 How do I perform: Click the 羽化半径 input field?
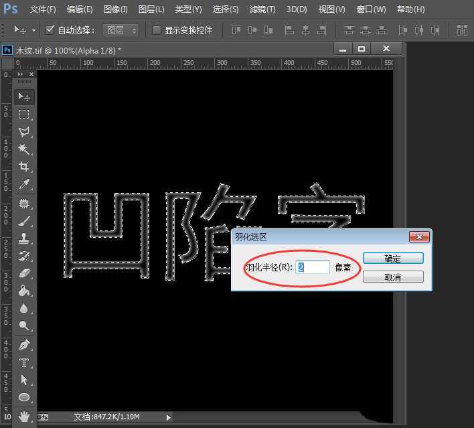[313, 267]
